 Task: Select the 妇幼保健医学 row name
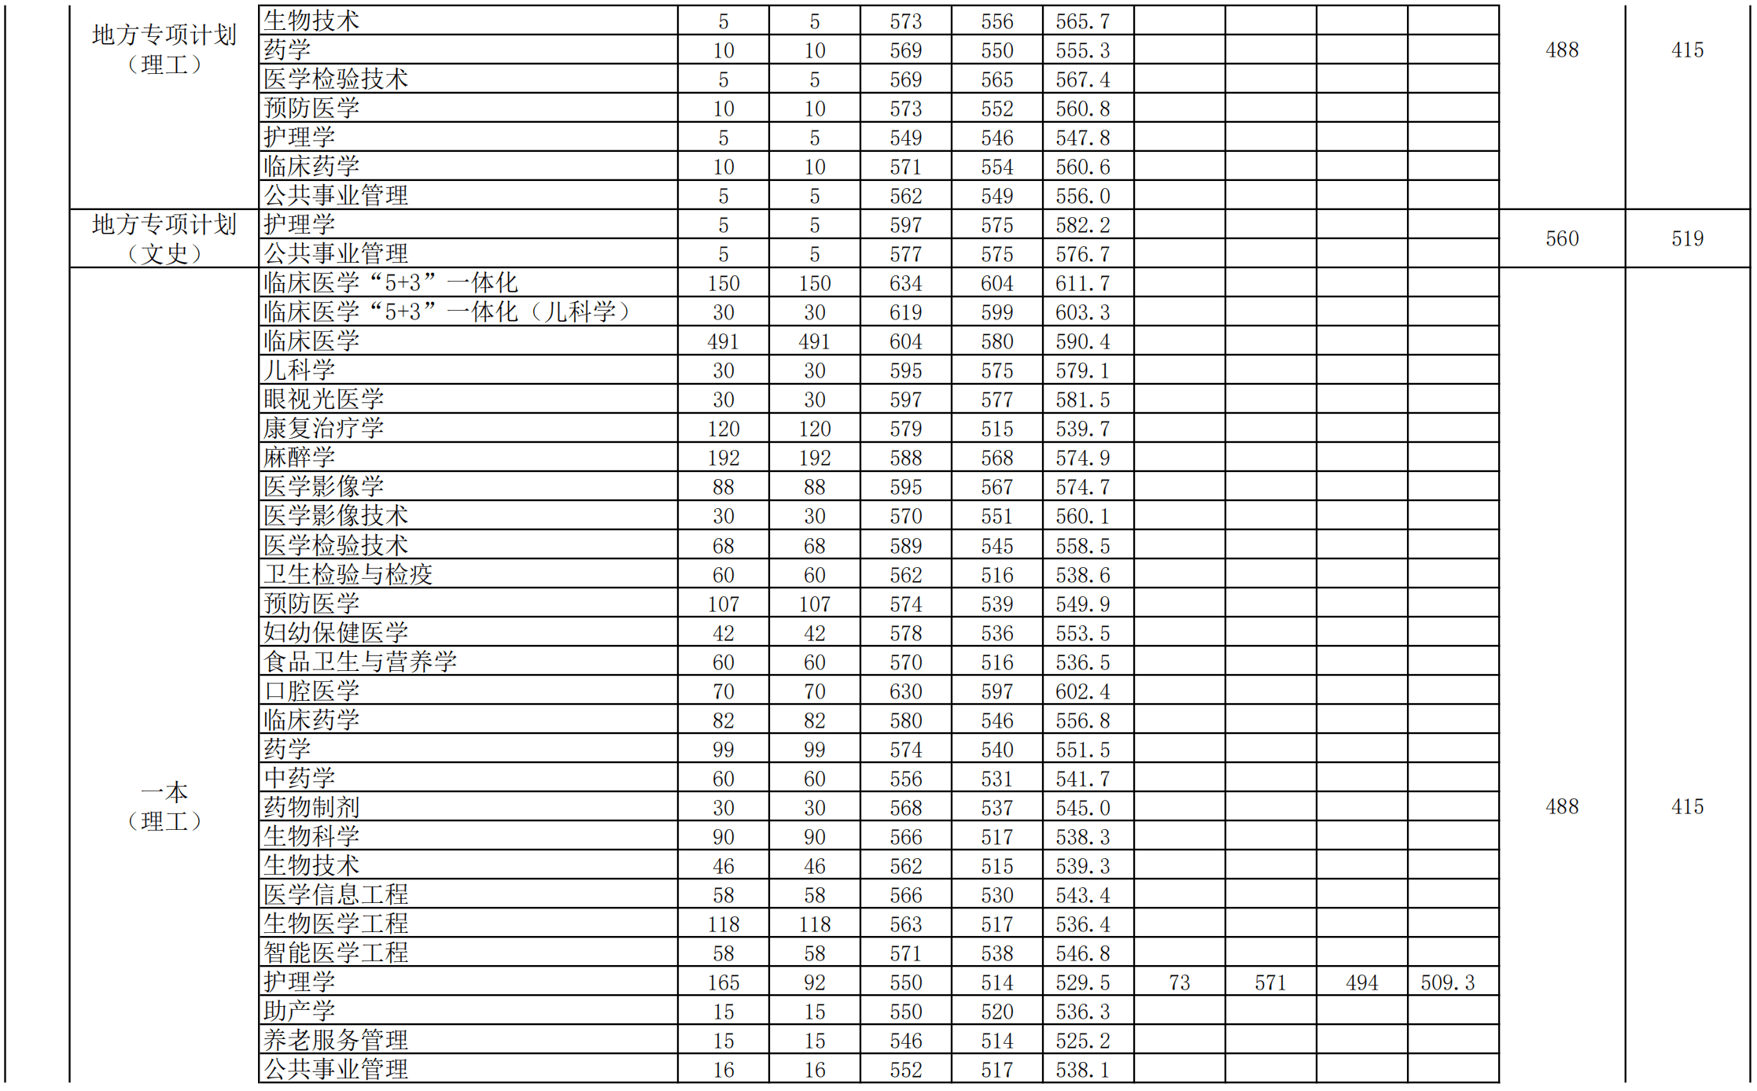point(336,632)
